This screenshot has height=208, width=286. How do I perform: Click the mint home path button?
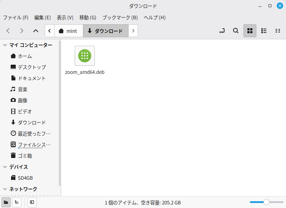click(68, 31)
